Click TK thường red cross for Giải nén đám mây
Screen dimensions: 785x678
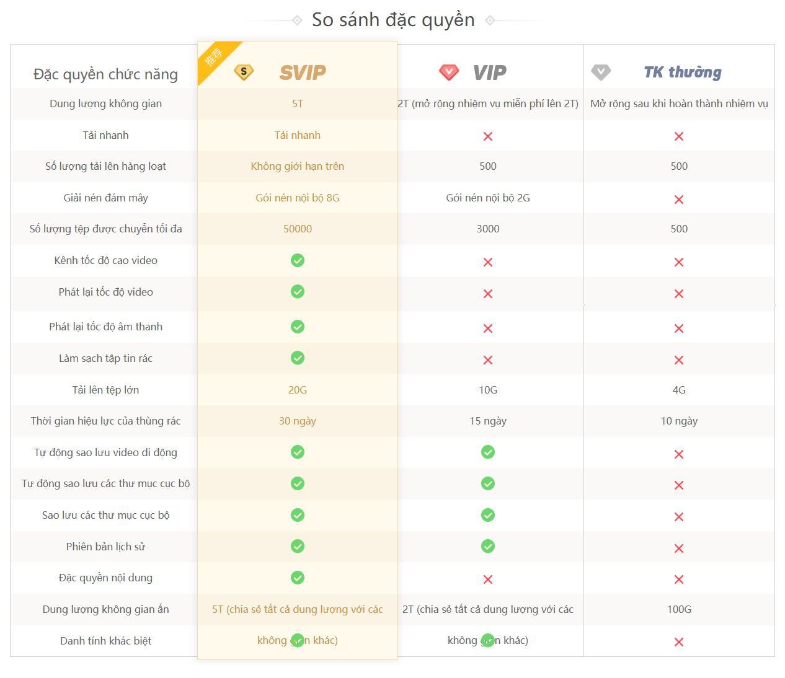coord(679,200)
